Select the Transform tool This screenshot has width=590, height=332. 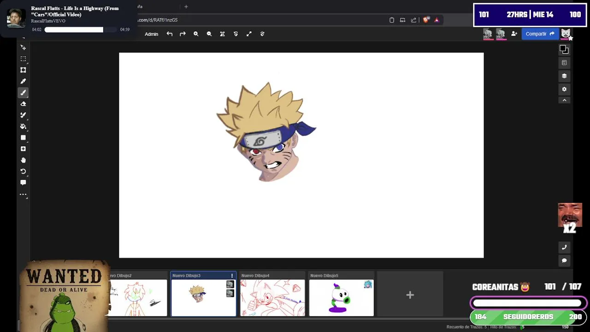[x=23, y=70]
